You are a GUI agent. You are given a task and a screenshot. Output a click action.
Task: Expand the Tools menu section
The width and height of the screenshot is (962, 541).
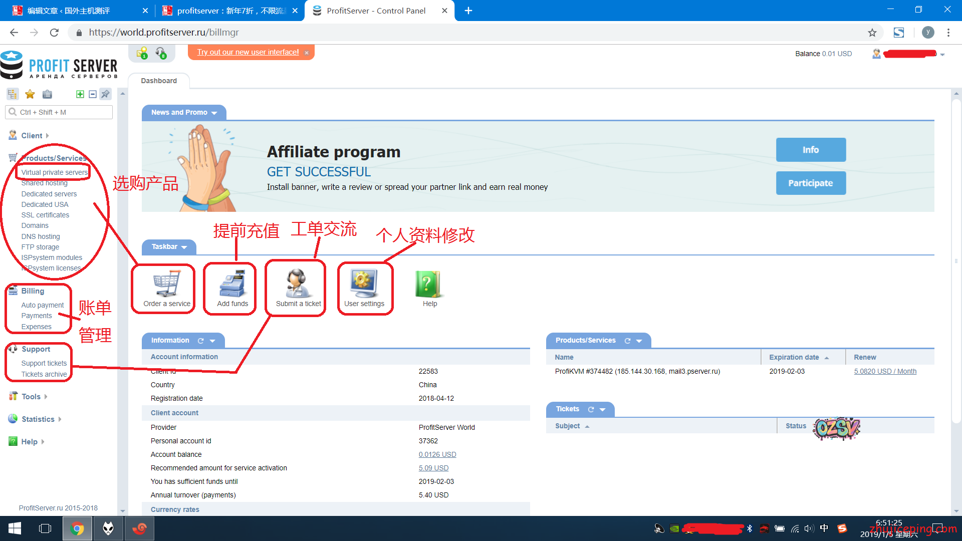point(31,397)
